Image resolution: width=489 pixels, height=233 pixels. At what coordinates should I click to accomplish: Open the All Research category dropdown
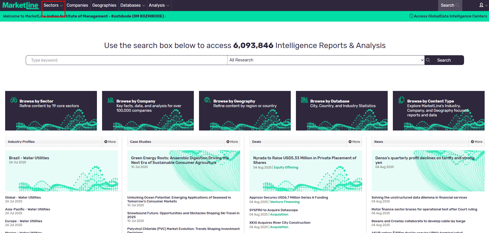326,60
